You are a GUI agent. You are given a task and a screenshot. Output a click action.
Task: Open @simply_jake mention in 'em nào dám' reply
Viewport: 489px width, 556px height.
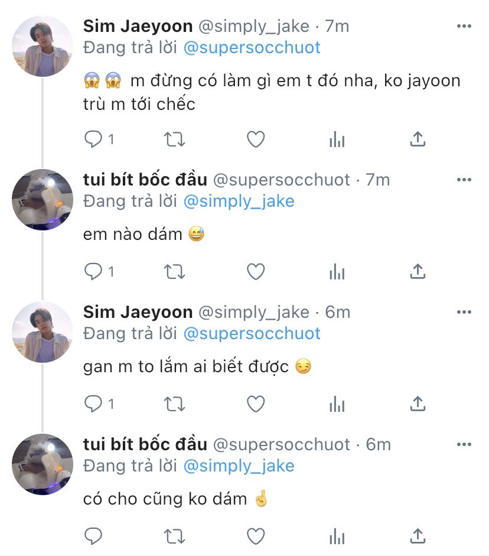239,201
